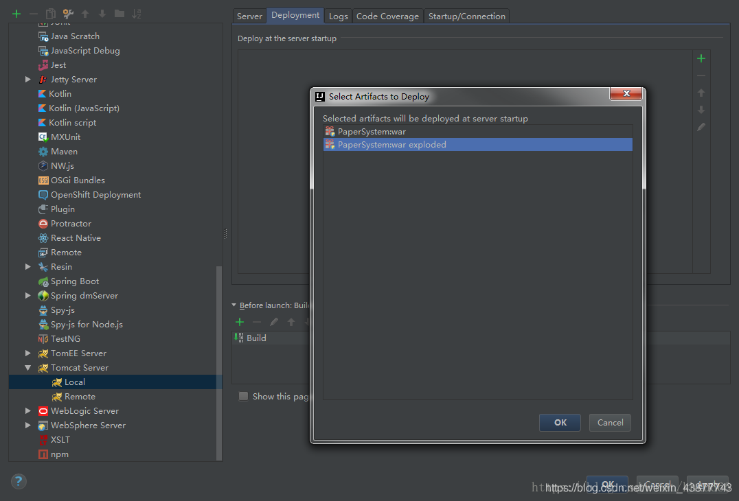Select Jest configuration type
Screen dimensions: 739x501
pyautogui.click(x=52, y=65)
